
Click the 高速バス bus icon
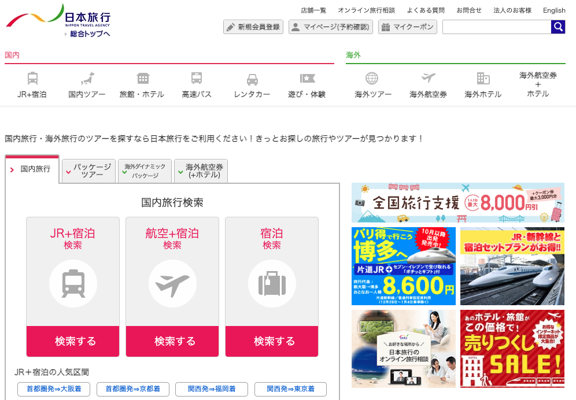tap(197, 79)
